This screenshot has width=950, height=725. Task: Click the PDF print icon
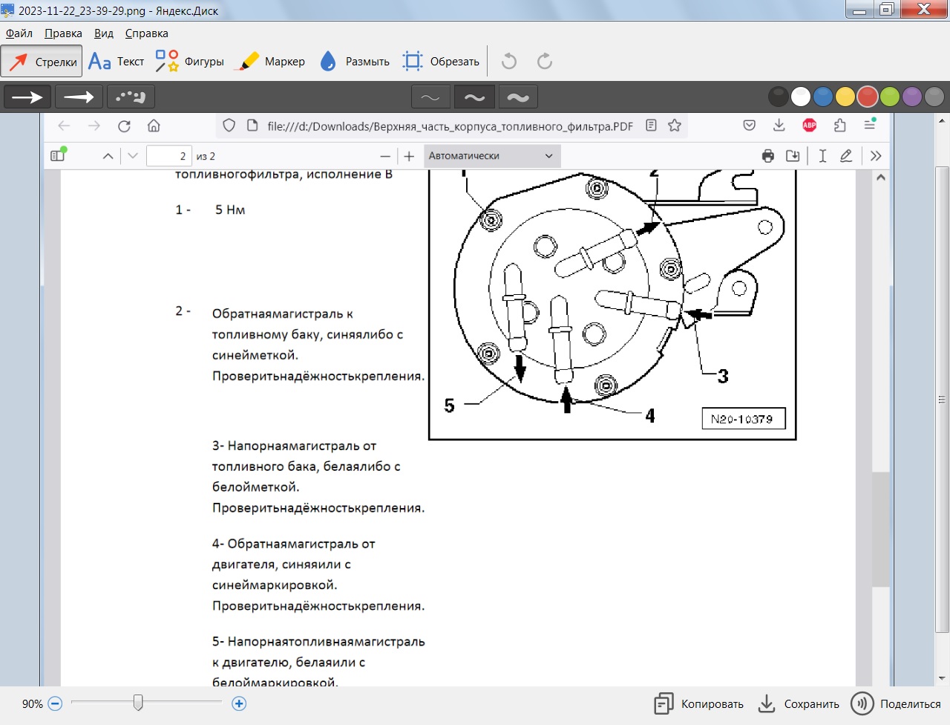[x=768, y=156]
